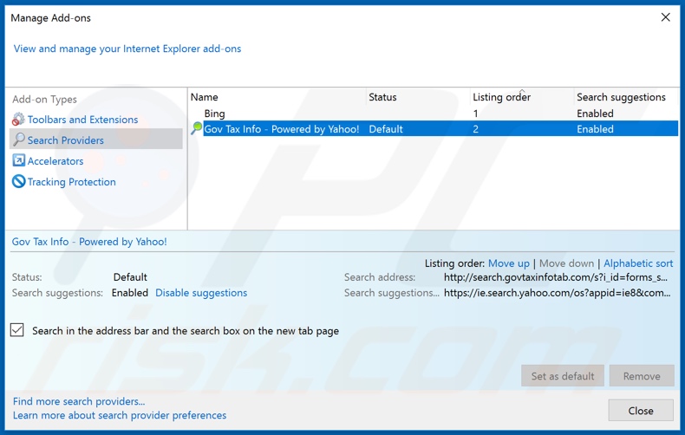Select Accelerators add-on type
This screenshot has height=435, width=685.
click(55, 161)
